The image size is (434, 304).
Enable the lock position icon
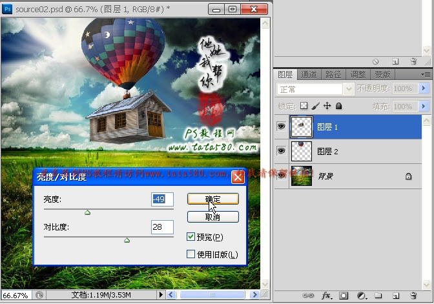[327, 106]
